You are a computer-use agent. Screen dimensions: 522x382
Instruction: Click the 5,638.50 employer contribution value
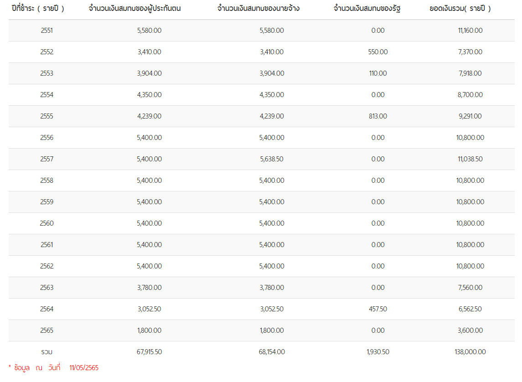click(272, 159)
